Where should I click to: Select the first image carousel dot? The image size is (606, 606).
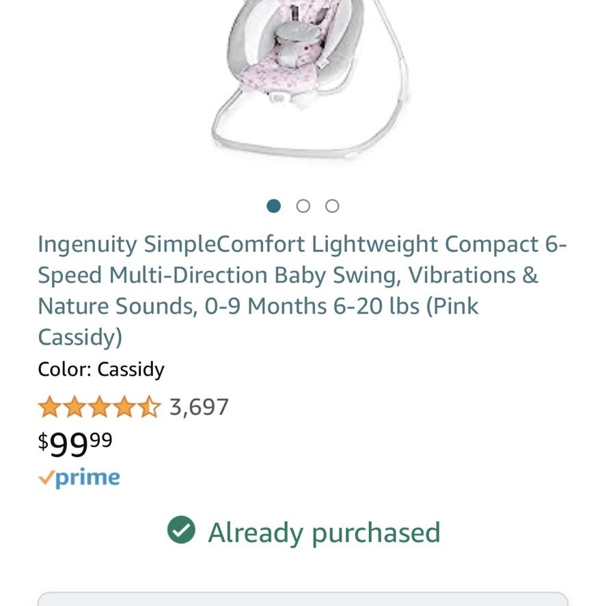tap(274, 206)
